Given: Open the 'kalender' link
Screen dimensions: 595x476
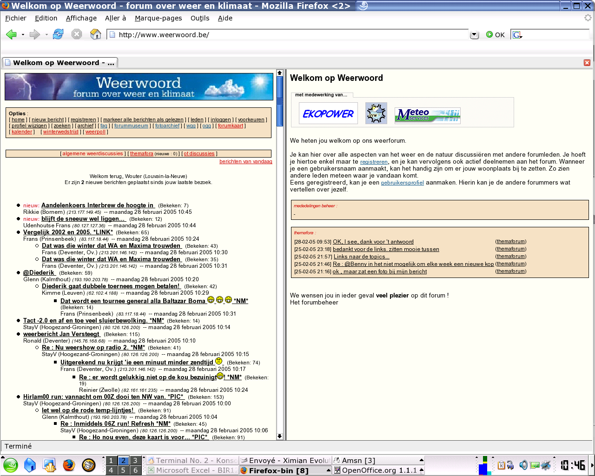Looking at the screenshot, I should coord(22,132).
